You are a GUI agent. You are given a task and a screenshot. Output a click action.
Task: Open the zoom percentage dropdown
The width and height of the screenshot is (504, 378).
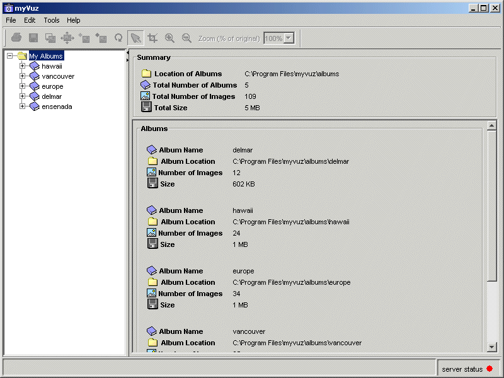[x=289, y=38]
